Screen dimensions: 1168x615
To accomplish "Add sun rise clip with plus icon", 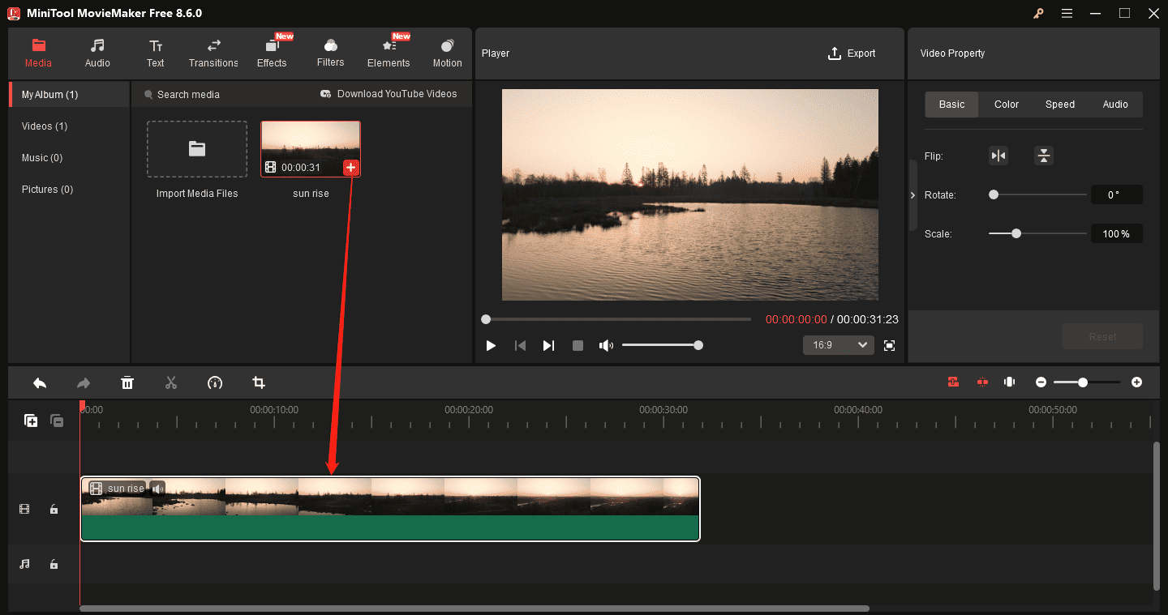I will [x=350, y=168].
